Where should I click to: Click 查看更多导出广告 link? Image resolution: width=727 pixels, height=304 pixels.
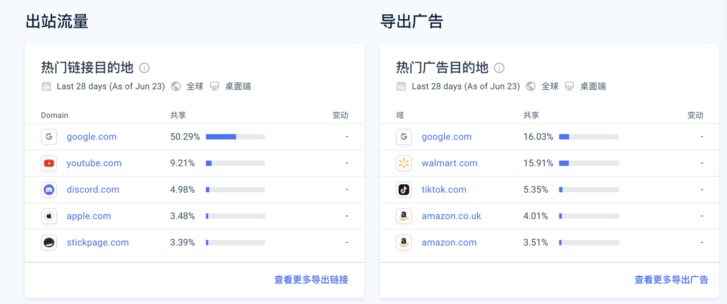tap(671, 280)
